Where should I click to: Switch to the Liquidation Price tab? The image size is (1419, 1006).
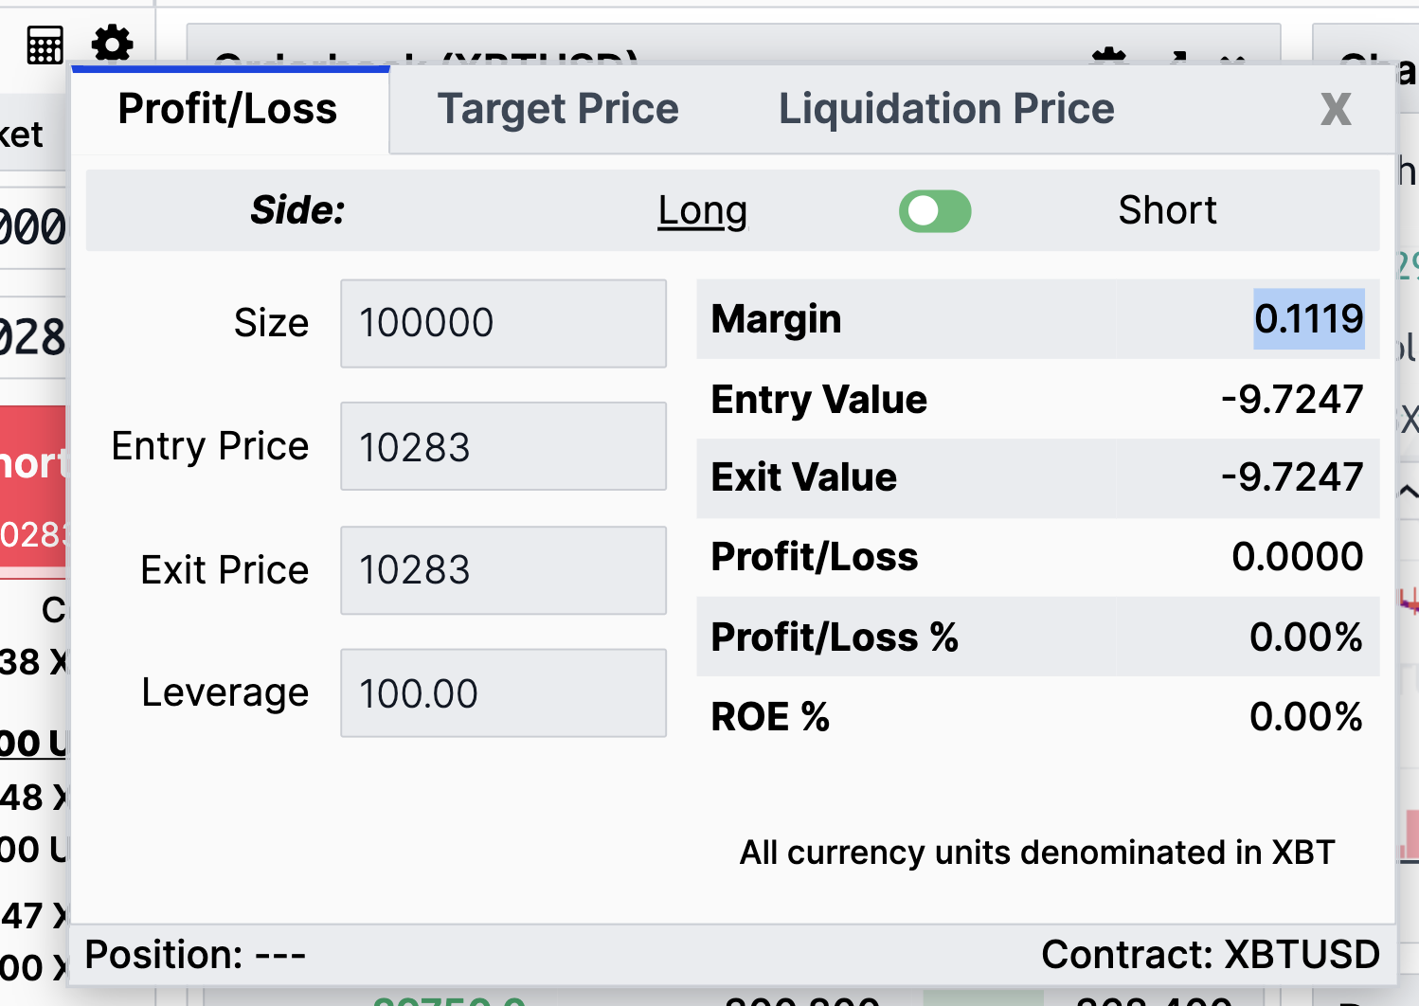(x=946, y=109)
